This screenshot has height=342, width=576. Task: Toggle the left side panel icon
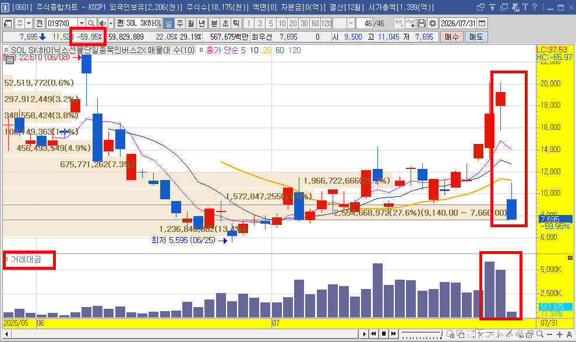click(8, 23)
